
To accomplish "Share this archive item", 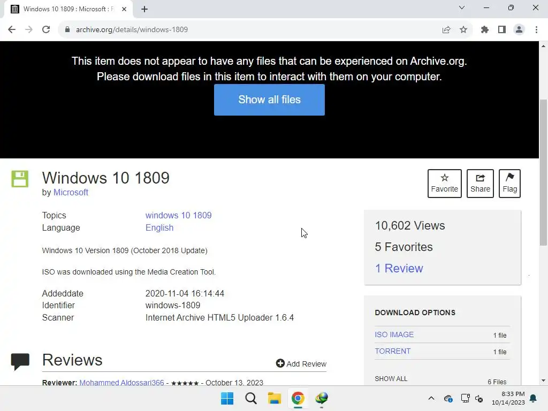I will pyautogui.click(x=480, y=184).
